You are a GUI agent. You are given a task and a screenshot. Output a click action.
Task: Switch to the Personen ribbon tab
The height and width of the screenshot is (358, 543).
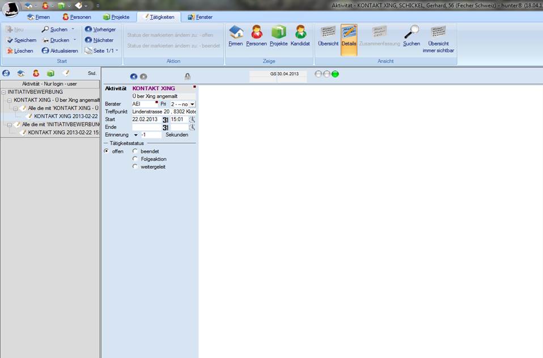pos(77,17)
